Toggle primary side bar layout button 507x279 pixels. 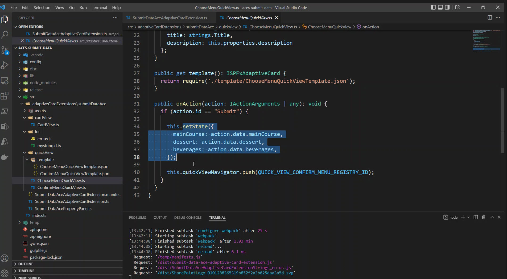[x=433, y=7]
